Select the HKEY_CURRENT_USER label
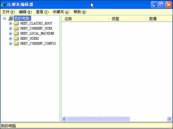The height and width of the screenshot is (129, 173). (36, 29)
